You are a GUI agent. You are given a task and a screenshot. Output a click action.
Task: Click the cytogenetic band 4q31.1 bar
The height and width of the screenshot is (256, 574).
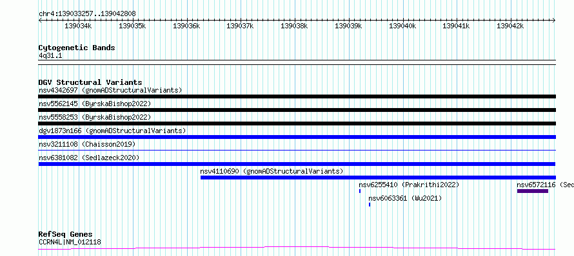pyautogui.click(x=297, y=62)
